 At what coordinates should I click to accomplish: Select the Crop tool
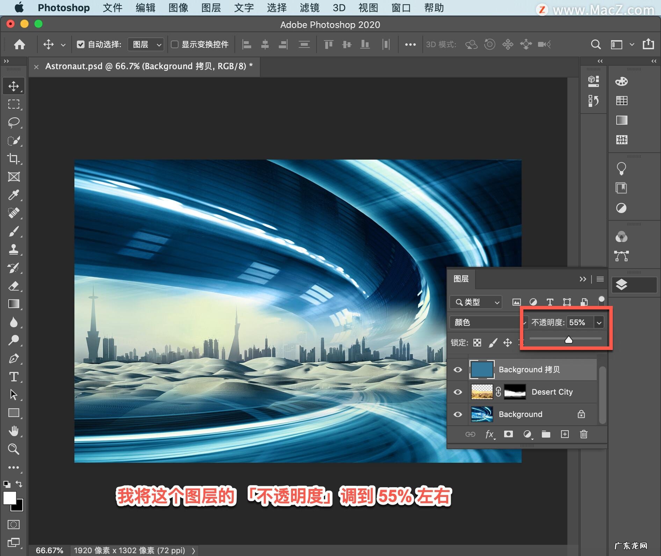tap(14, 159)
